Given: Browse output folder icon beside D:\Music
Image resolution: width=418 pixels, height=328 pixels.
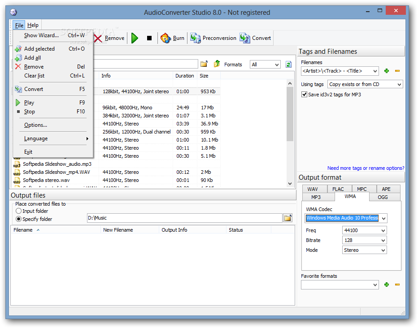Looking at the screenshot, I should click(x=287, y=218).
